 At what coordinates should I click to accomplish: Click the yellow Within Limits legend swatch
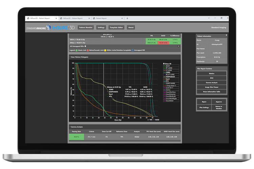(105, 50)
